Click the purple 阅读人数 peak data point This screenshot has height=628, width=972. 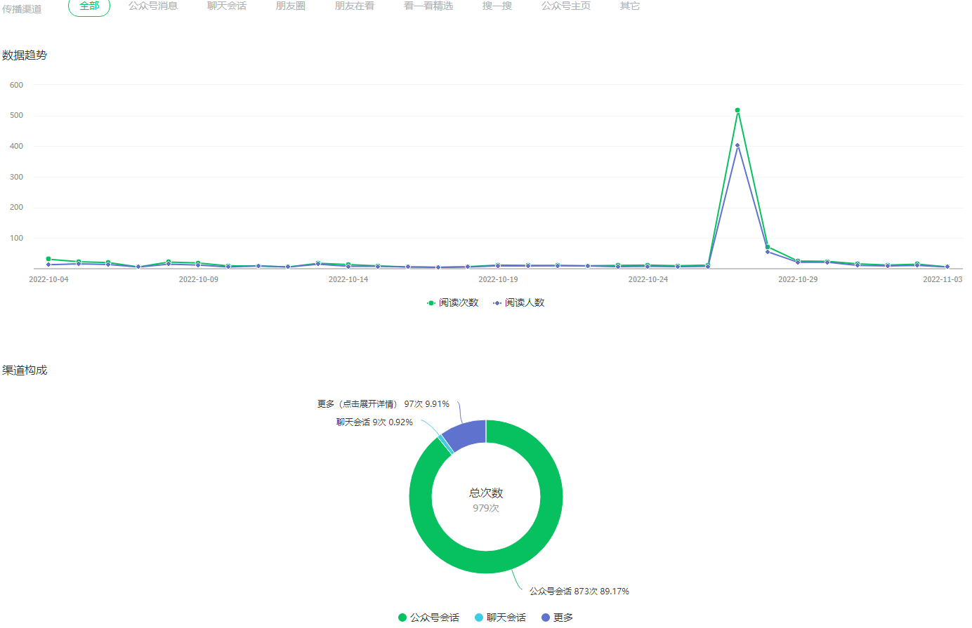tap(737, 145)
